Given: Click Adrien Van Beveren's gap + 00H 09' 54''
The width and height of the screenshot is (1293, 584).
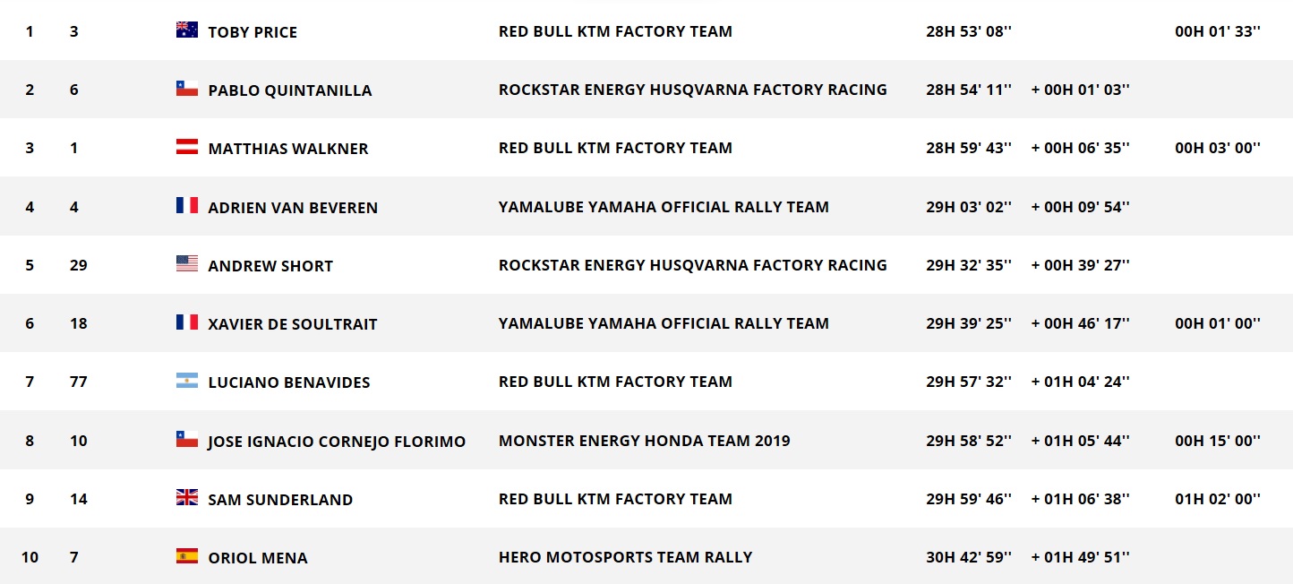Looking at the screenshot, I should (1081, 207).
